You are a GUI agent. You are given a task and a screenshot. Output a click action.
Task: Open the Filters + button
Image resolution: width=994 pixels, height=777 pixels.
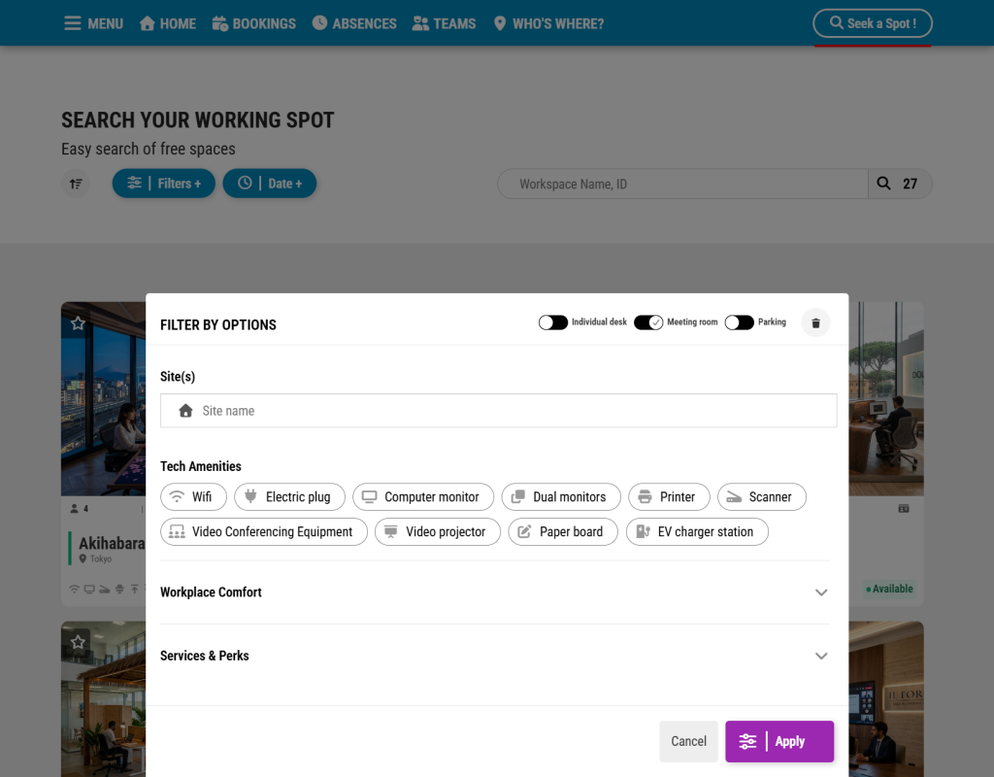point(163,184)
